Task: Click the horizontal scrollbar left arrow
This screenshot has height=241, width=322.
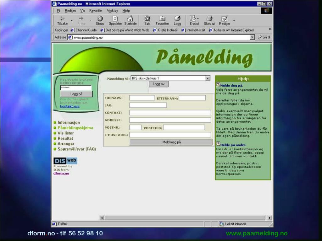Action: click(x=102, y=218)
